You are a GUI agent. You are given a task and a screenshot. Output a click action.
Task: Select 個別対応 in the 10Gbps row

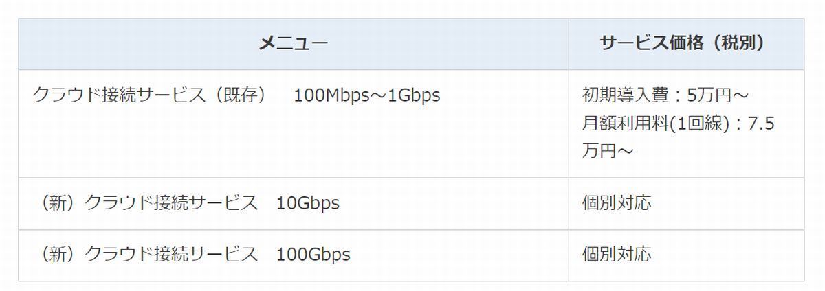[616, 203]
